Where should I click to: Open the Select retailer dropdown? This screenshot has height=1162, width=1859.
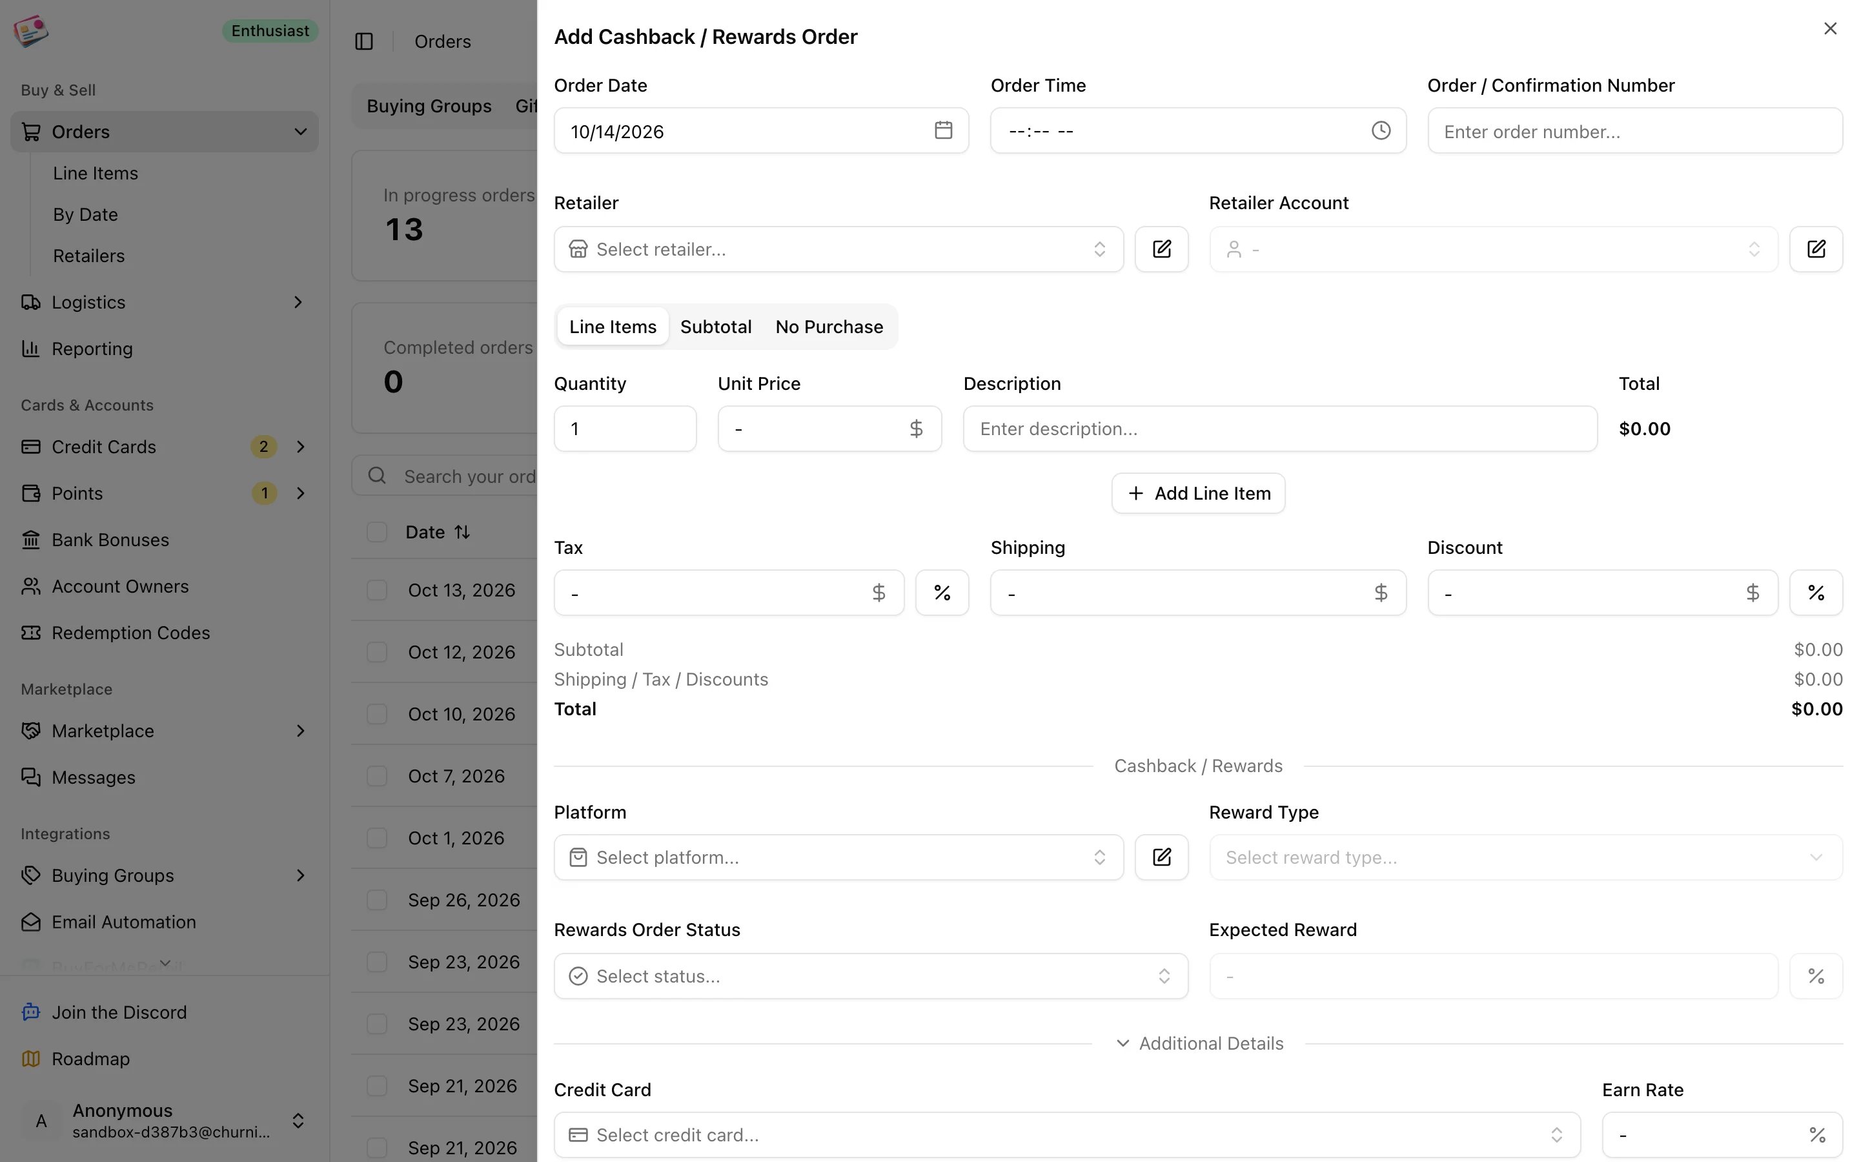[838, 249]
